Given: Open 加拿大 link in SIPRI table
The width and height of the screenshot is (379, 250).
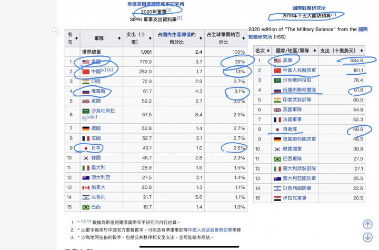Looking at the screenshot, I should click(98, 187).
